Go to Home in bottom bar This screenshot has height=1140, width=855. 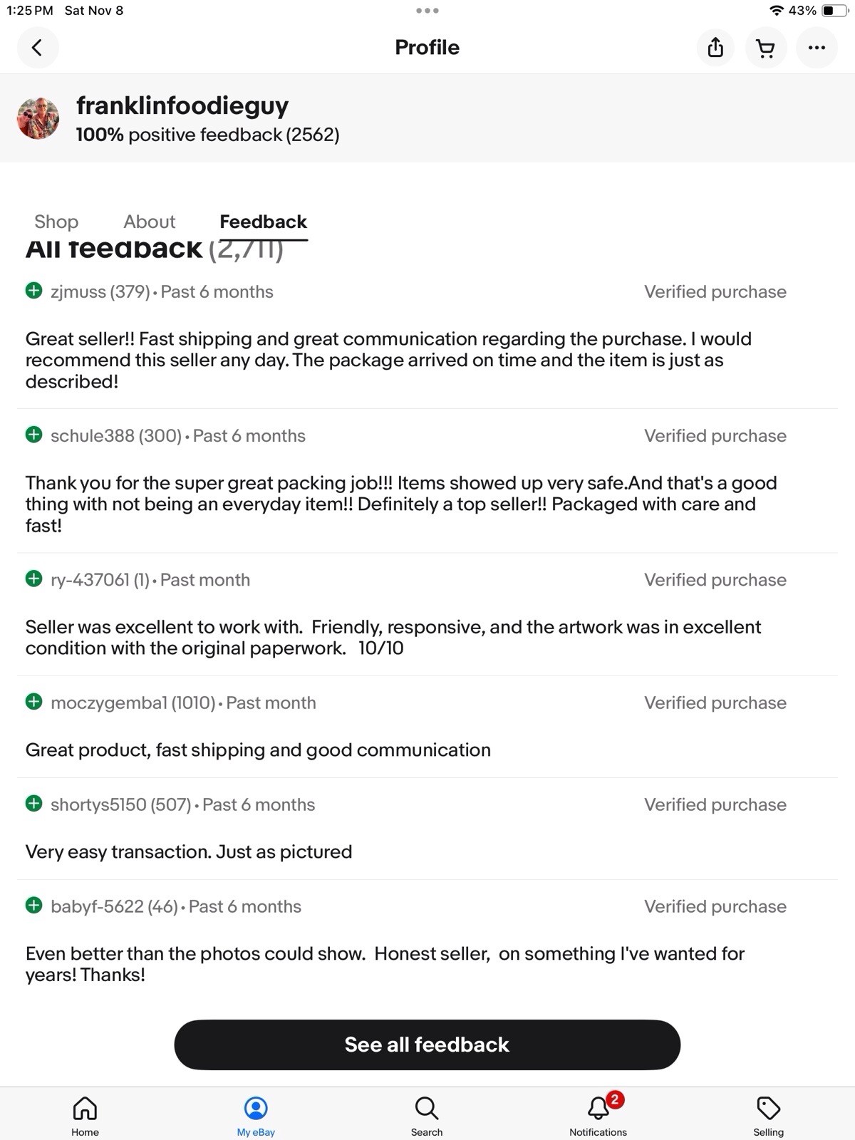click(x=85, y=1115)
